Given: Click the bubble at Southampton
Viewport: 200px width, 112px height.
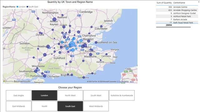Looking at the screenshot, I should [x=36, y=71].
